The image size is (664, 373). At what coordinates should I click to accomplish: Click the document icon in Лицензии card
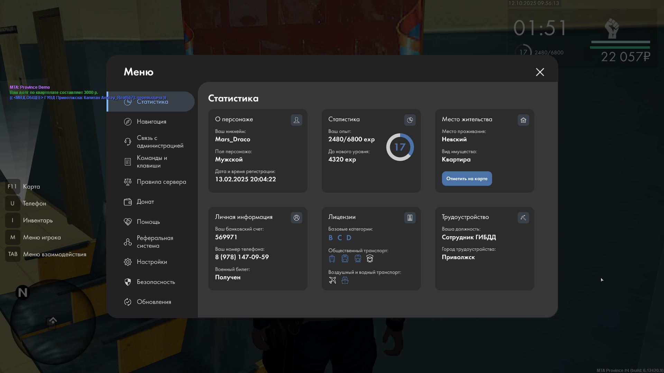click(x=410, y=218)
